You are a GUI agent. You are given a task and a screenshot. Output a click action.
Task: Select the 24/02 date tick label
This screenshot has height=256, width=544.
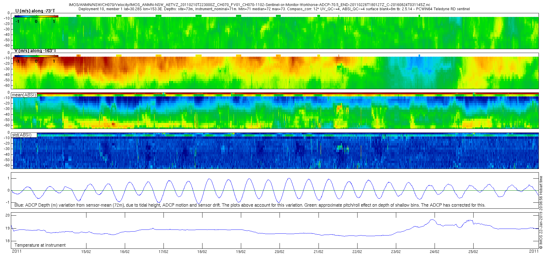[x=435, y=251]
